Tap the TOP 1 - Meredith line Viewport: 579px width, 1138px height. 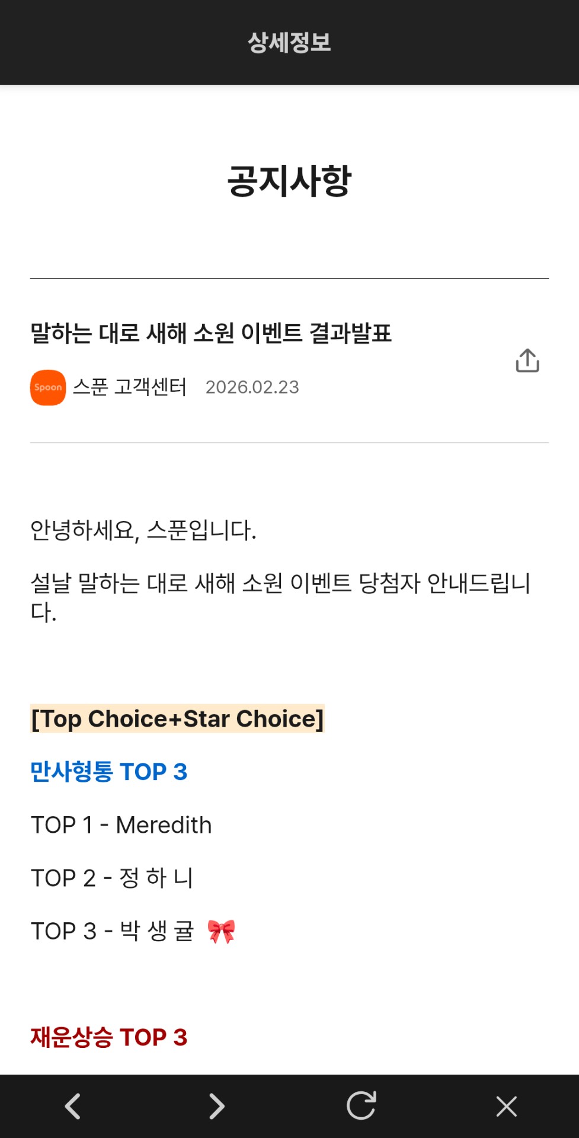(x=121, y=825)
